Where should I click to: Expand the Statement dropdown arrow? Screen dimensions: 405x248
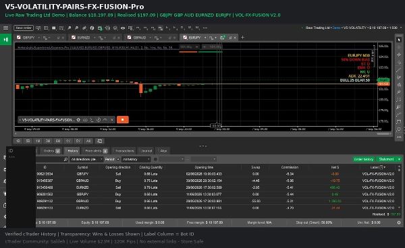[x=399, y=159]
